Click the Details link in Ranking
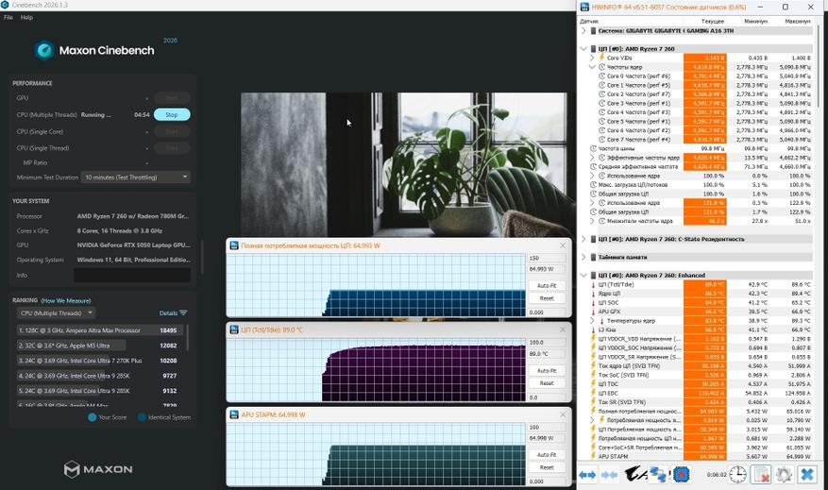Screen dimensions: 828x490 168,313
